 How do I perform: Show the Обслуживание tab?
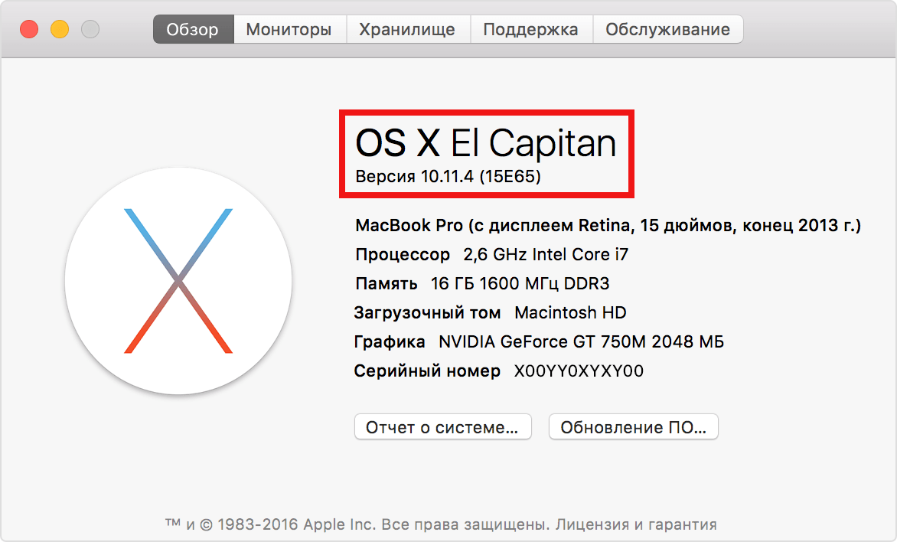click(667, 30)
